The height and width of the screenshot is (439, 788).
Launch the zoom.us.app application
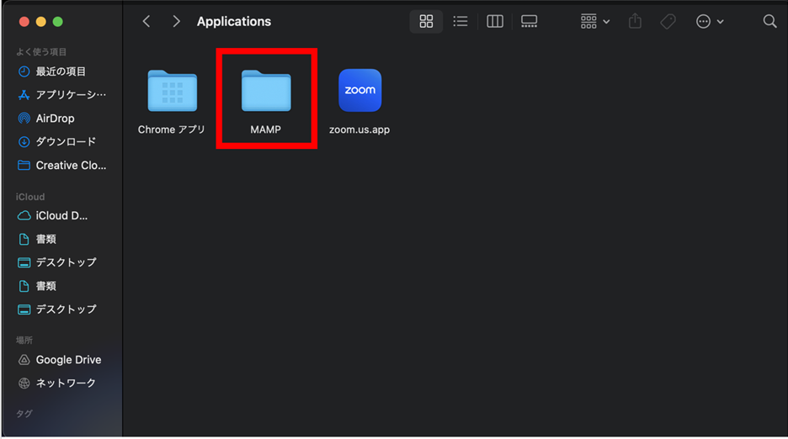359,91
